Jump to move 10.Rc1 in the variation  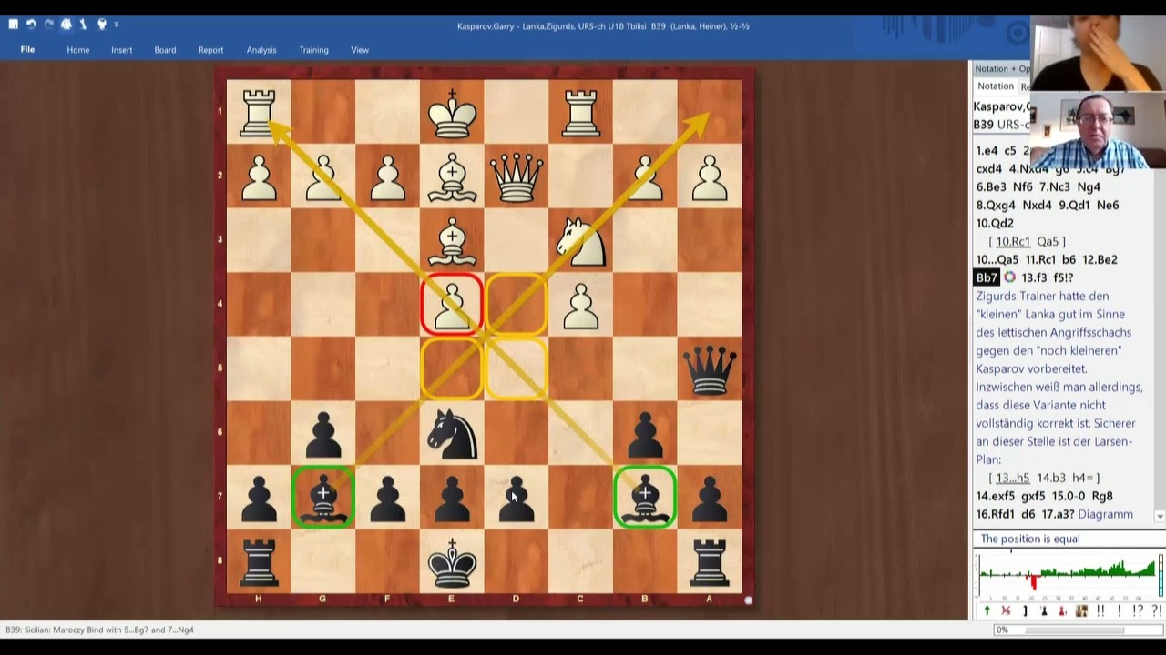pyautogui.click(x=1013, y=241)
